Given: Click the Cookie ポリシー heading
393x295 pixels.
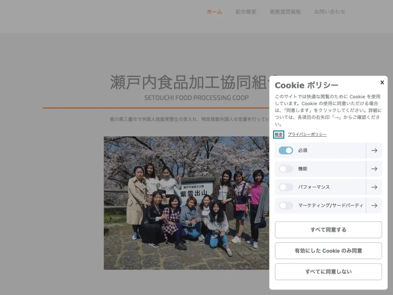Looking at the screenshot, I should click(x=307, y=85).
